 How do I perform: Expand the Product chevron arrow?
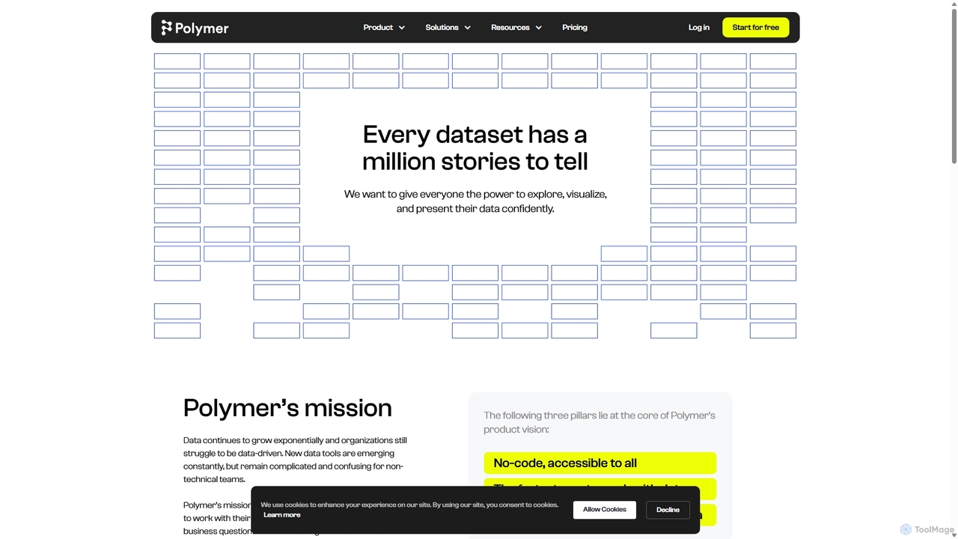click(x=402, y=28)
